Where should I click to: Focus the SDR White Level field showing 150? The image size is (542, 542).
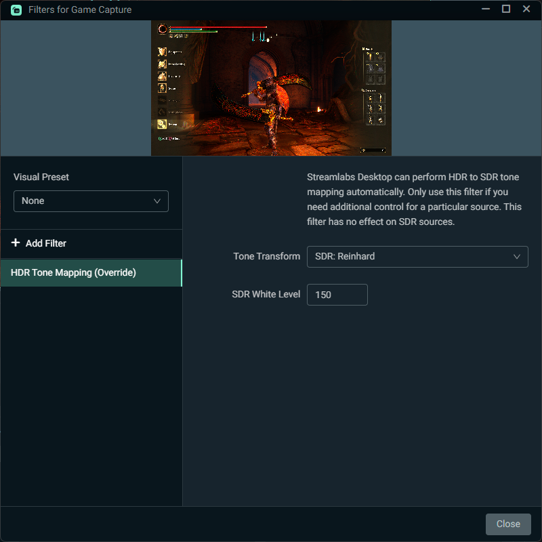click(337, 295)
